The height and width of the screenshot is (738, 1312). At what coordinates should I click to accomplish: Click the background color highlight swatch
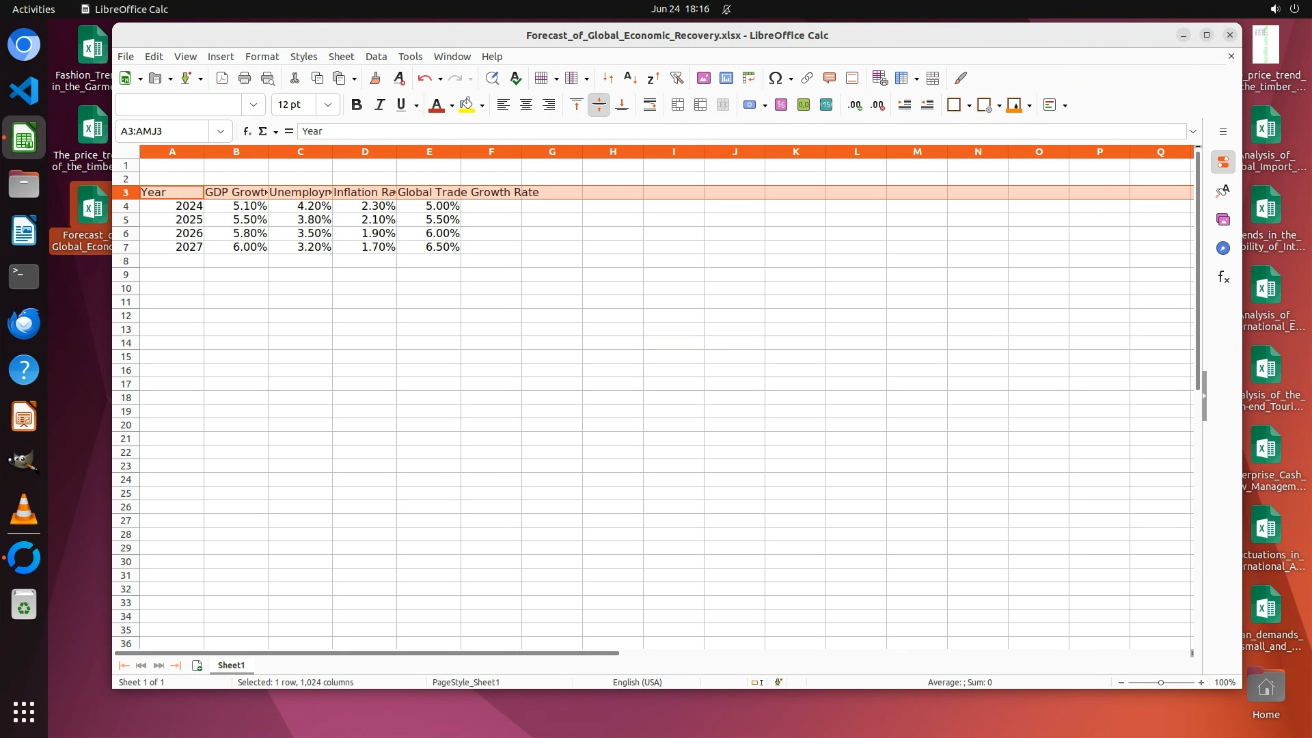(x=467, y=105)
